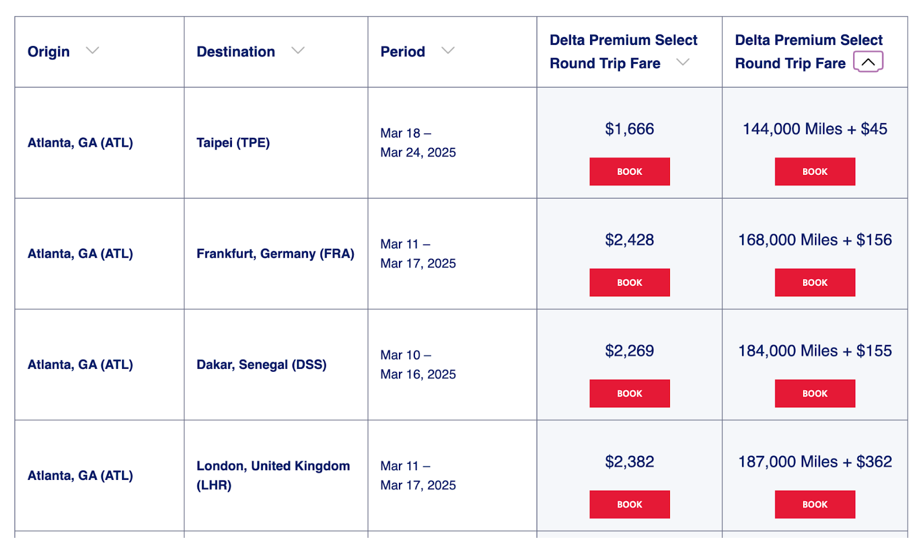Screen dimensions: 921x538
Task: Book 144,000 Miles + $45 fare
Action: (815, 171)
